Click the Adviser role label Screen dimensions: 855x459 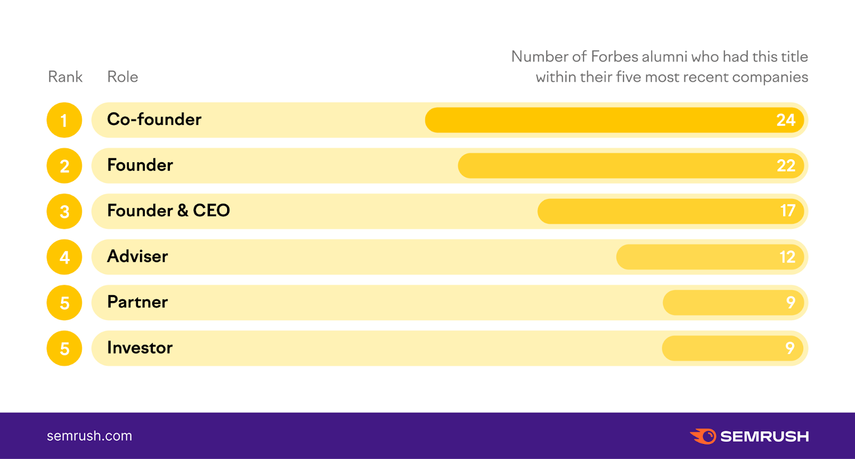tap(137, 257)
